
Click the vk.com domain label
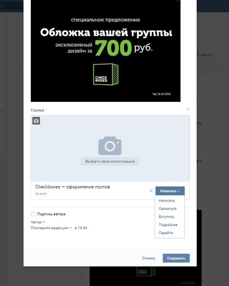(x=41, y=194)
